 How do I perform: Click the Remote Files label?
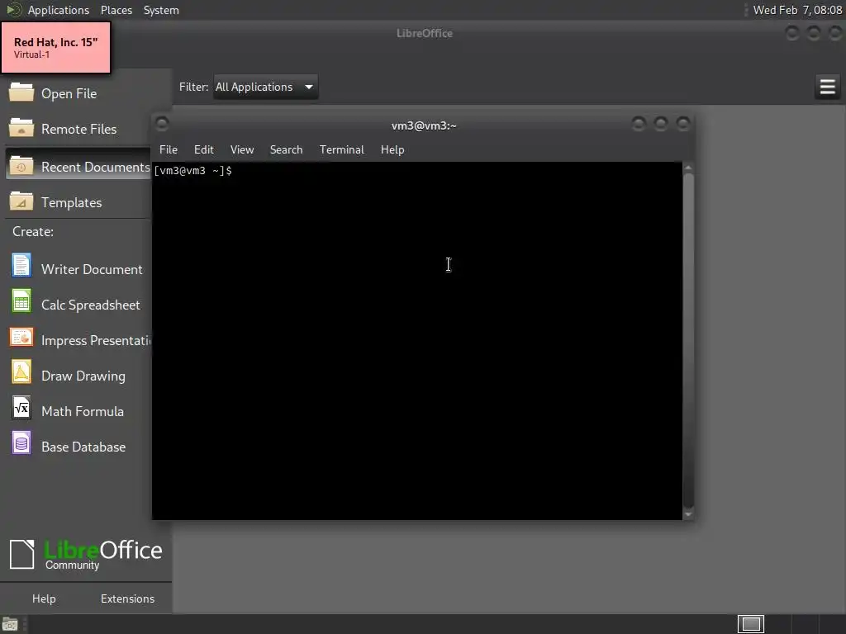(x=78, y=130)
